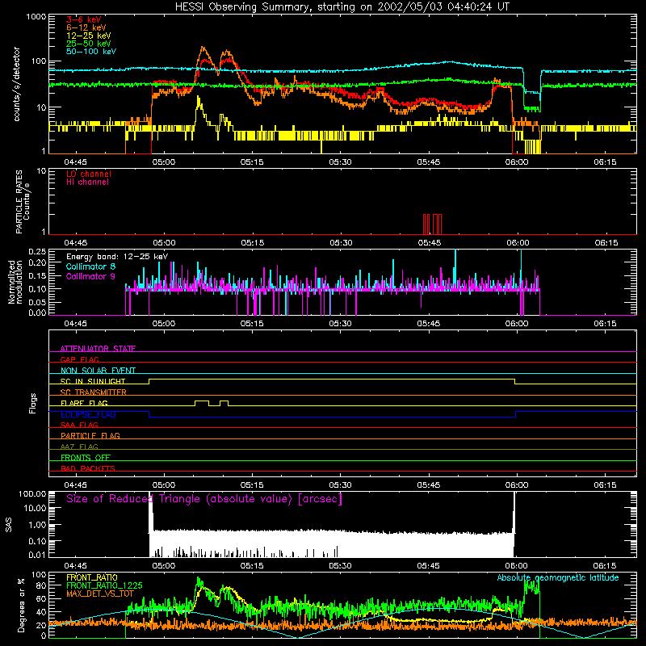Click the SC_IN_SUNLIGHT flag label
Screen dimensions: 646x646
(x=93, y=381)
